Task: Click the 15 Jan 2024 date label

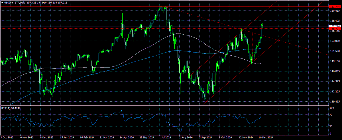Action: [67, 137]
